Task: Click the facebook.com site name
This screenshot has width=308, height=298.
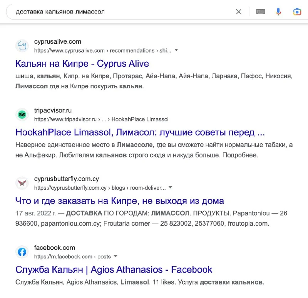Action: 54,248
